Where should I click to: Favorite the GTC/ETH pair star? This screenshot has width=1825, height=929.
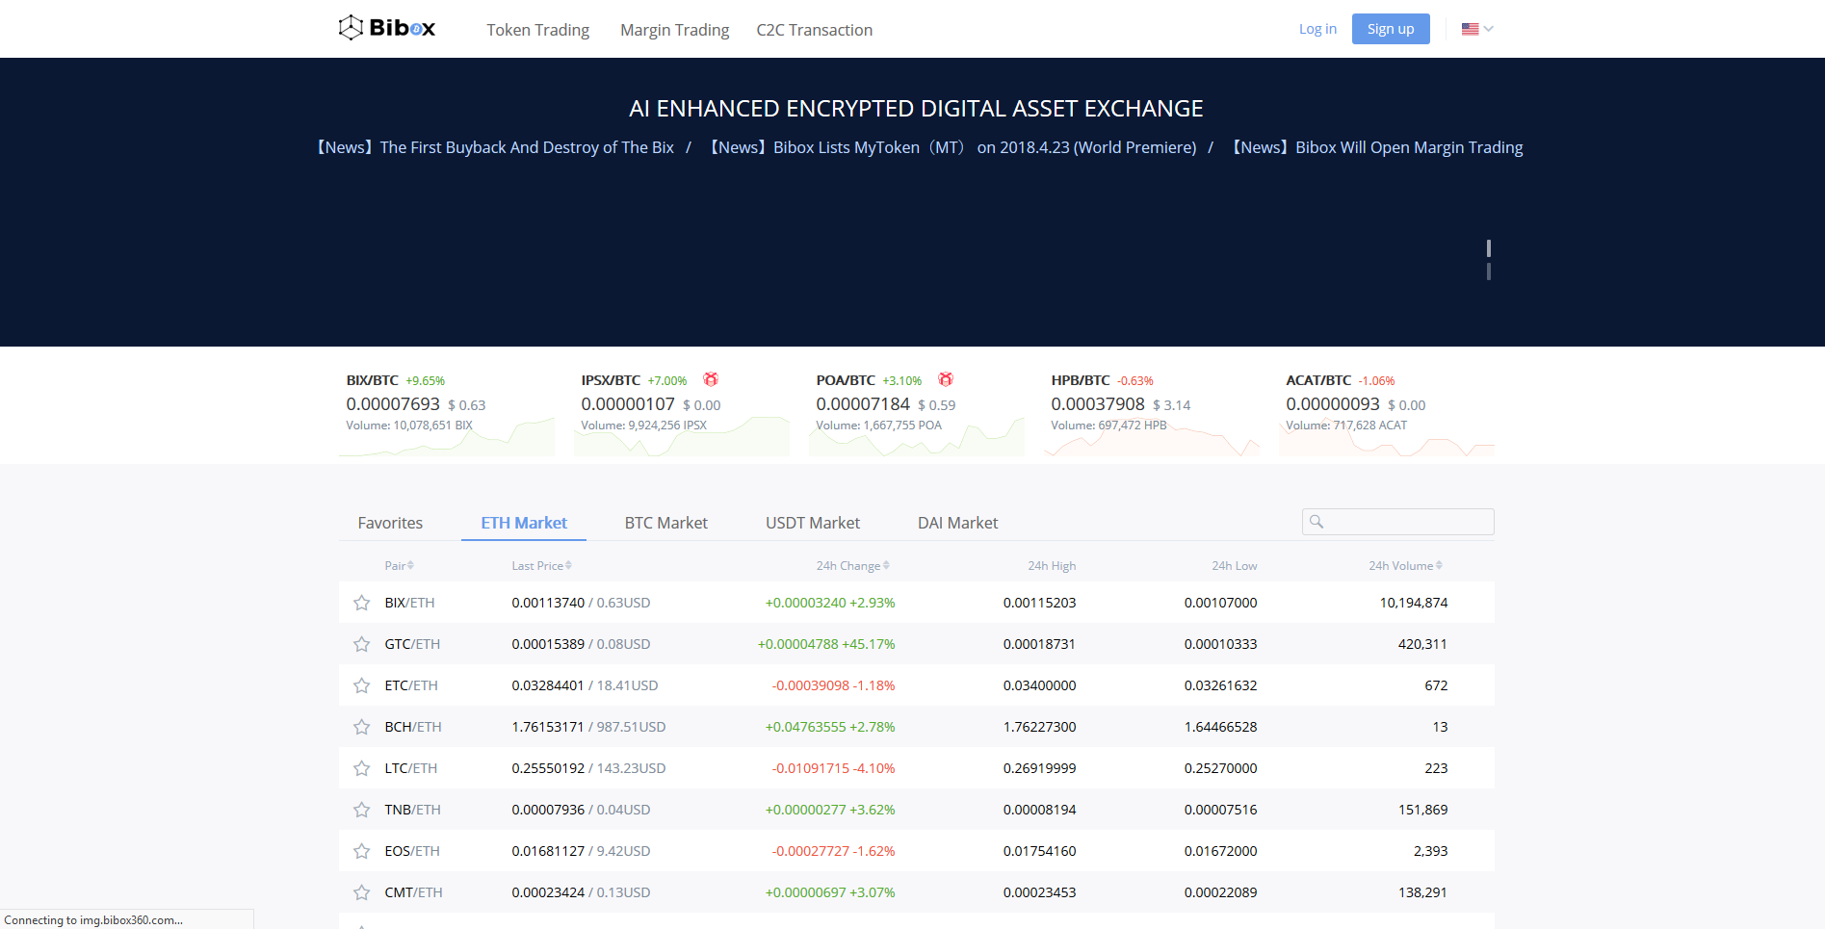pyautogui.click(x=362, y=644)
